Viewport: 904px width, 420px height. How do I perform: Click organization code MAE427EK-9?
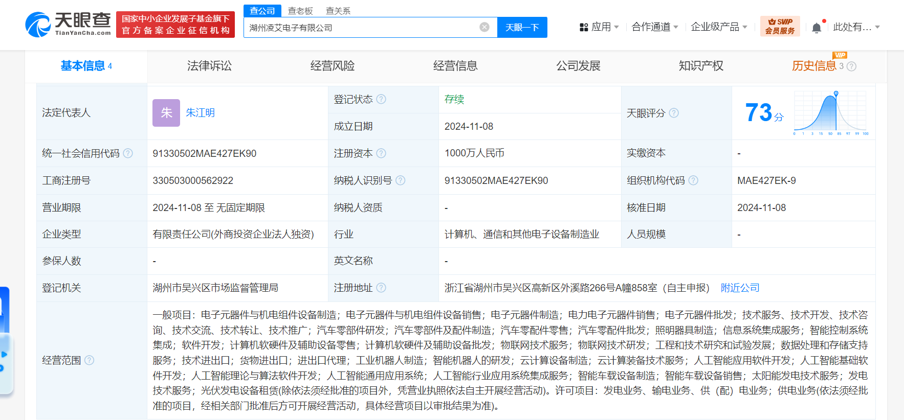coord(766,180)
